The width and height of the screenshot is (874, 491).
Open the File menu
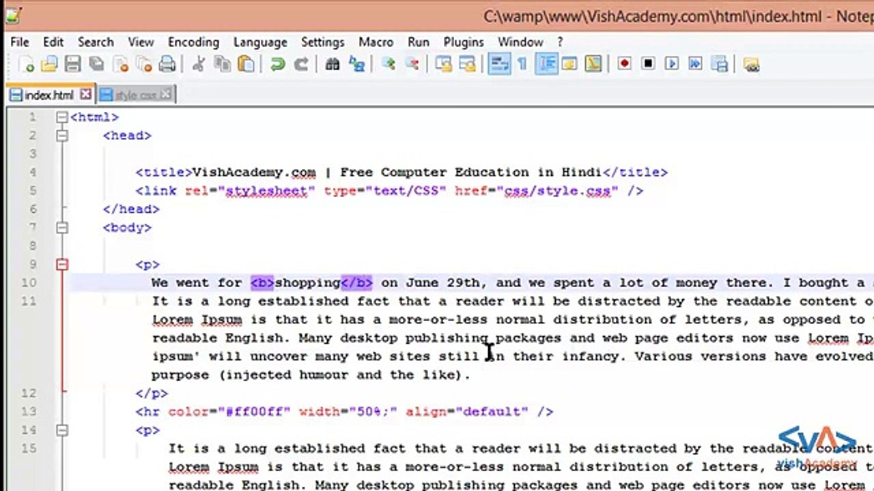(20, 42)
